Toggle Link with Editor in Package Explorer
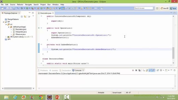Screen dimensions: 178x100 (x=25, y=17)
